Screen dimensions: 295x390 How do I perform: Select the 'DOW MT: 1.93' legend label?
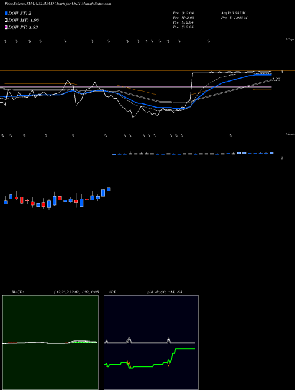[x=24, y=20]
